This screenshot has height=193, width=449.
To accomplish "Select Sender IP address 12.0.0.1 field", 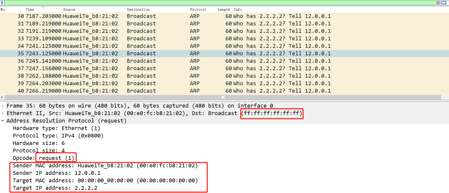I will (x=57, y=173).
